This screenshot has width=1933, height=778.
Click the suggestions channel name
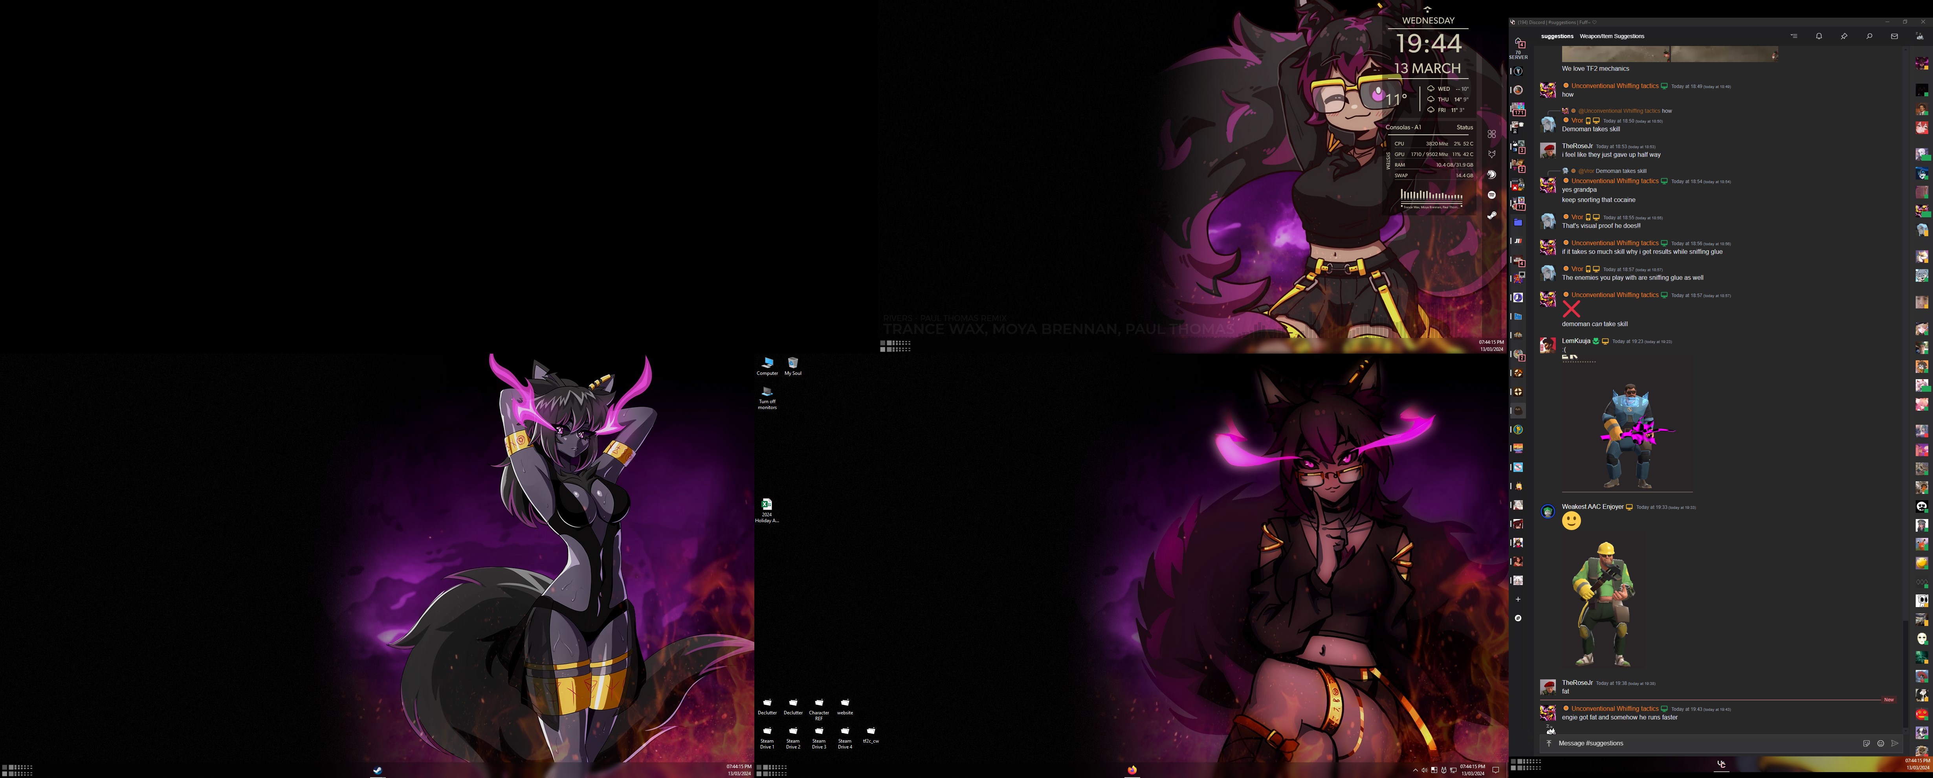[1557, 36]
